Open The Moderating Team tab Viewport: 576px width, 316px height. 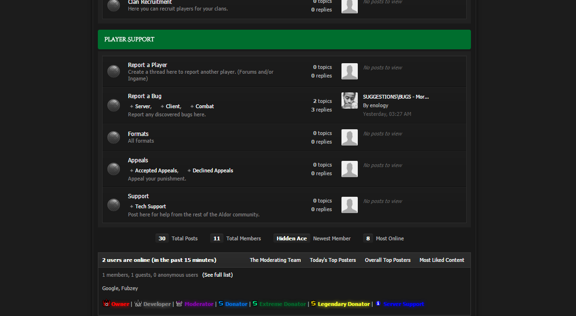(x=275, y=260)
